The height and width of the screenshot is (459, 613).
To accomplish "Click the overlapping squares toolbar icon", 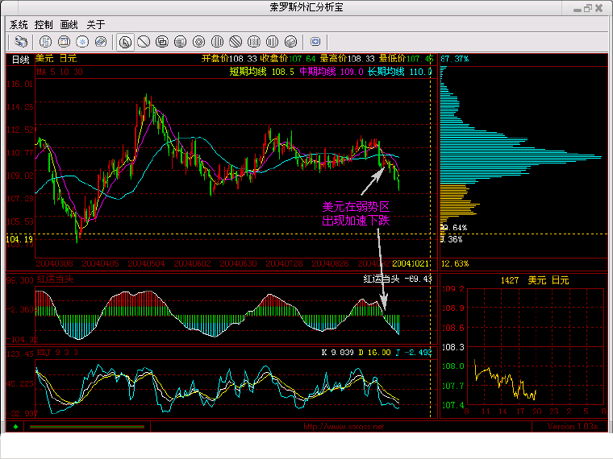I will click(162, 41).
